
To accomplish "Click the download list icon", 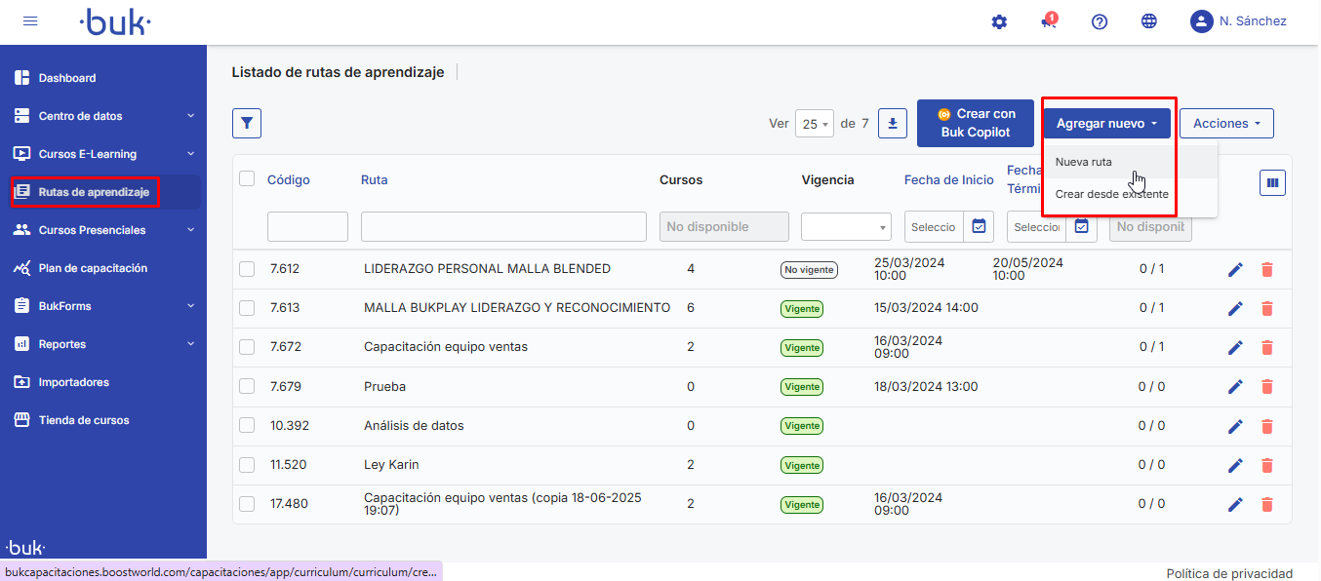I will point(893,123).
